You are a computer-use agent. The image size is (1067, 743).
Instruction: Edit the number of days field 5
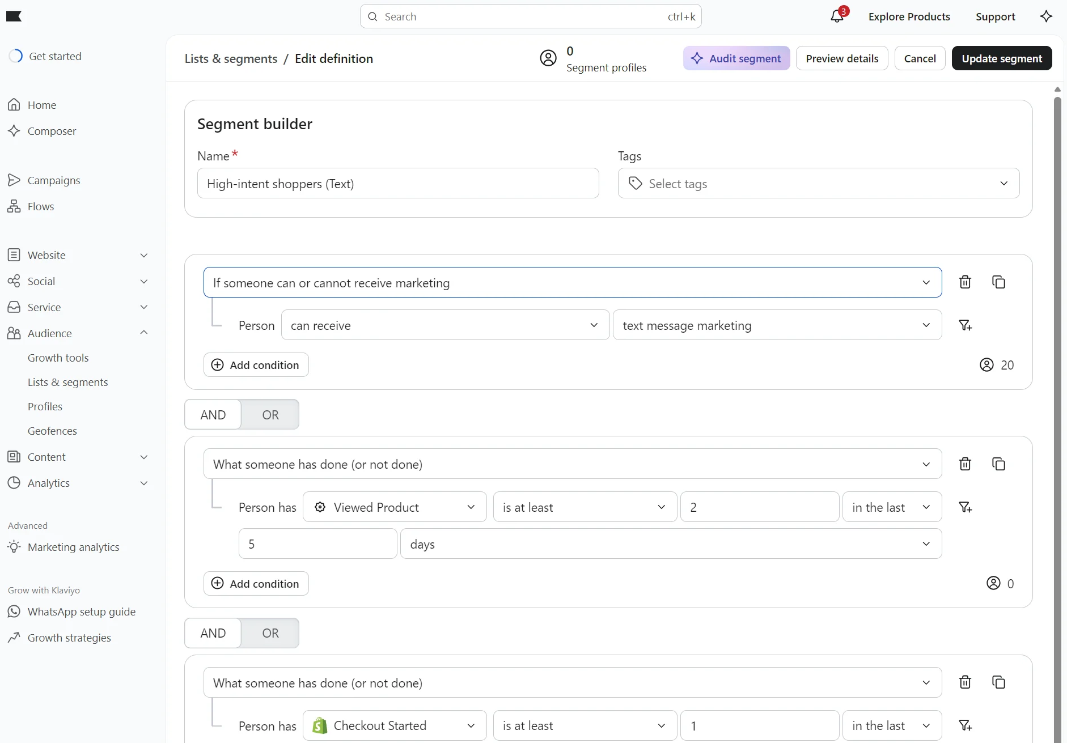click(318, 544)
